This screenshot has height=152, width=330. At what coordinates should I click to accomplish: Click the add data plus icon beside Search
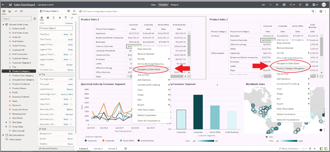[34, 19]
